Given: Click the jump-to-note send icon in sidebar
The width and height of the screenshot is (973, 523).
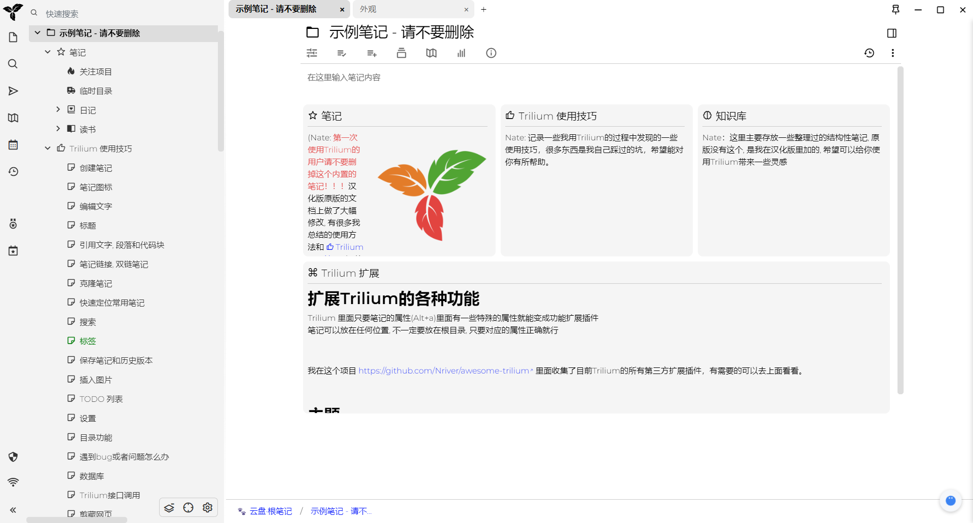Looking at the screenshot, I should (13, 91).
